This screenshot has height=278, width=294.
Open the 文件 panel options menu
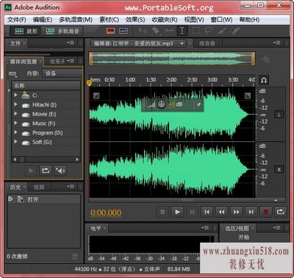tap(71, 43)
